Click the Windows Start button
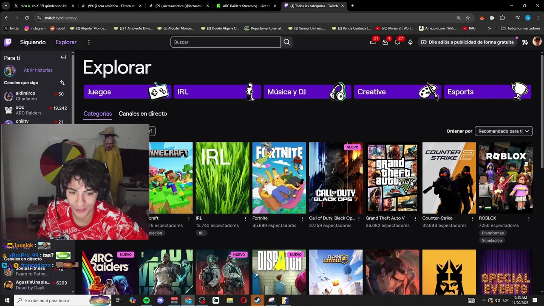The height and width of the screenshot is (306, 544). 7,300
